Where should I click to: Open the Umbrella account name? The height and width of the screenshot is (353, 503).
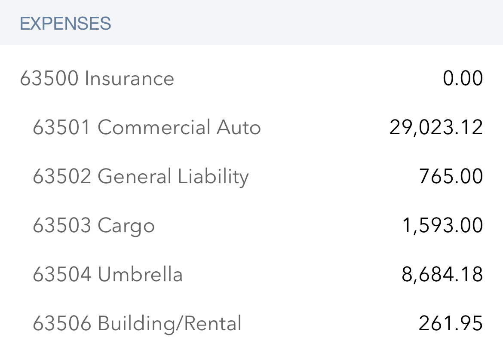pyautogui.click(x=140, y=275)
